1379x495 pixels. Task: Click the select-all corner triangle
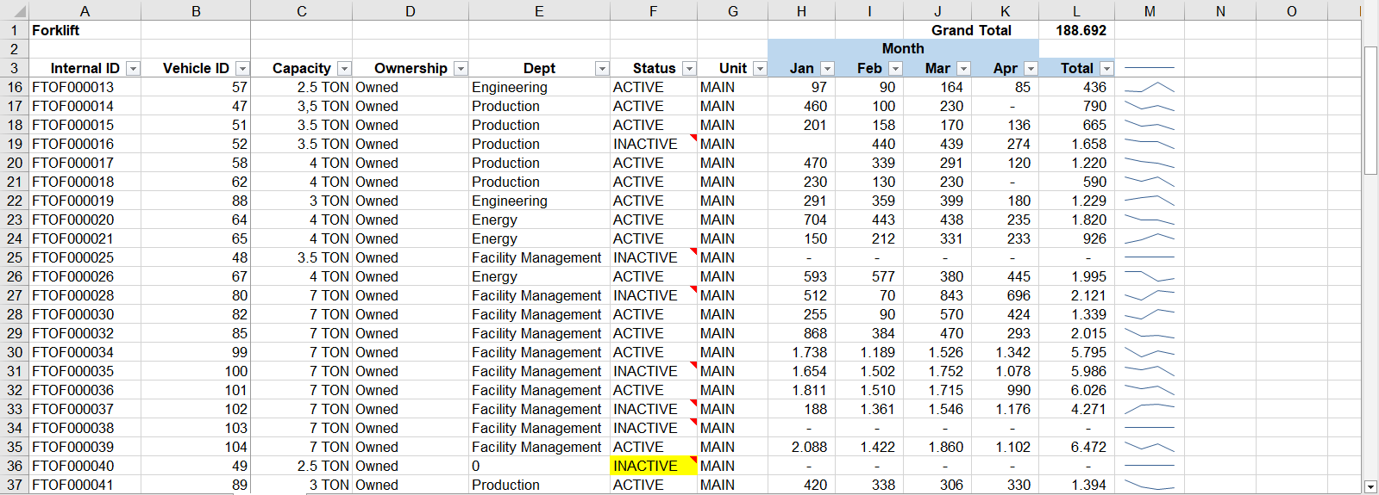(x=15, y=11)
